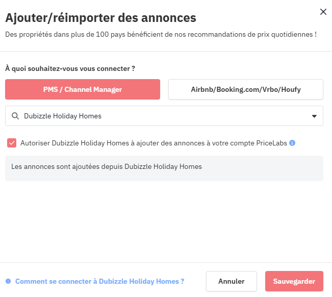332x297 pixels.
Task: Open the Dubizzle Holiday Homes PMS selector
Action: point(164,116)
